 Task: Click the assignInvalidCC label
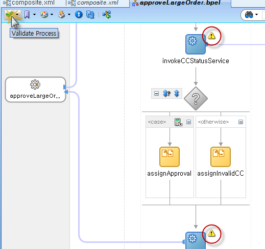click(x=221, y=174)
